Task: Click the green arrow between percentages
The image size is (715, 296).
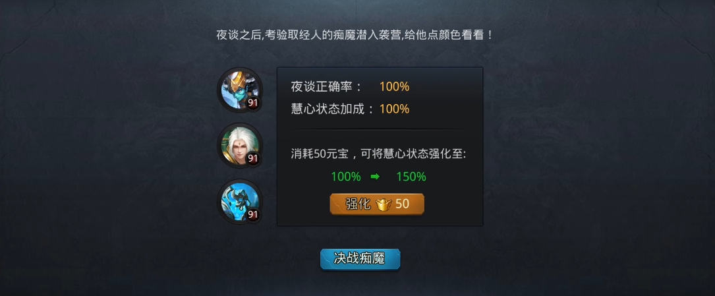Action: (x=375, y=177)
